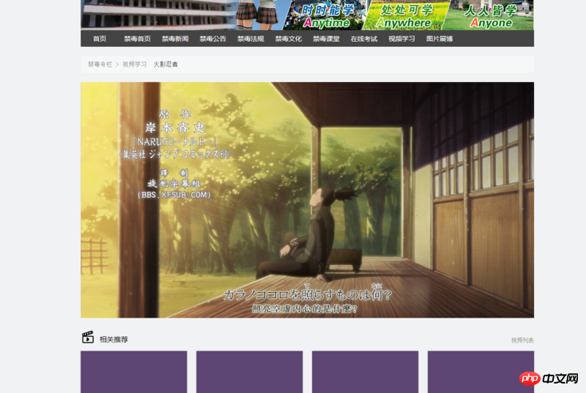Navigate to 禁毒文化
Viewport: 586px width, 393px height.
pyautogui.click(x=288, y=39)
